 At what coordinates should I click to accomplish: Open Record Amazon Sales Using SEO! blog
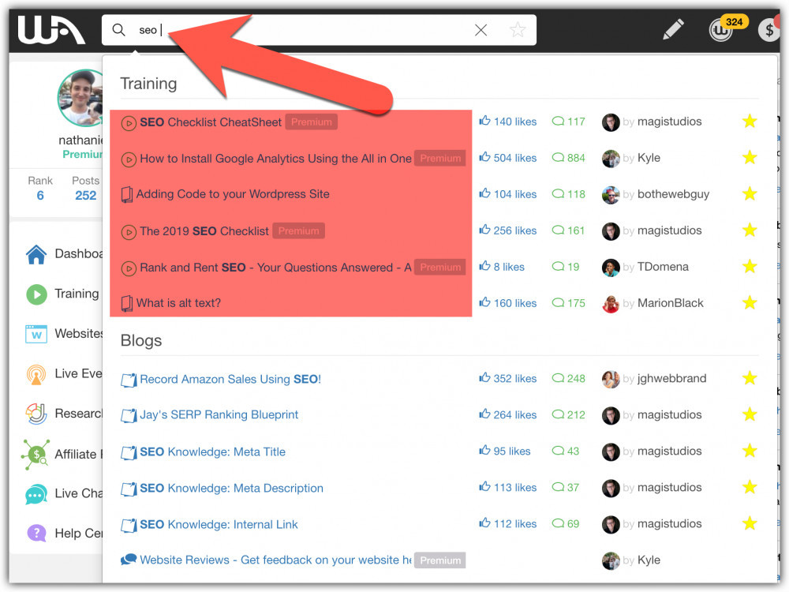[230, 379]
